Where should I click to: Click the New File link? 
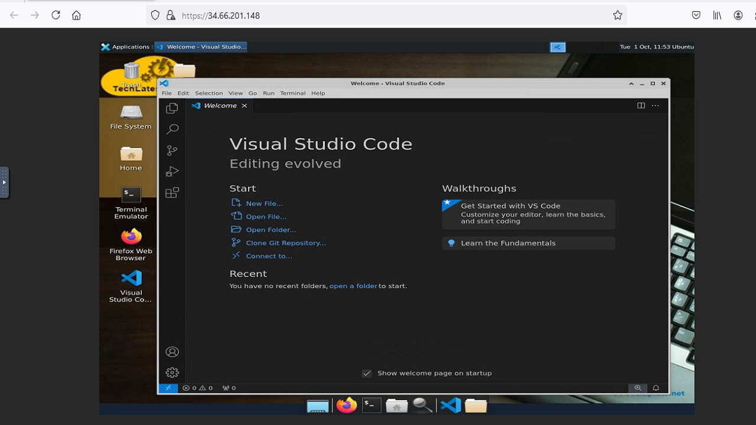point(264,204)
